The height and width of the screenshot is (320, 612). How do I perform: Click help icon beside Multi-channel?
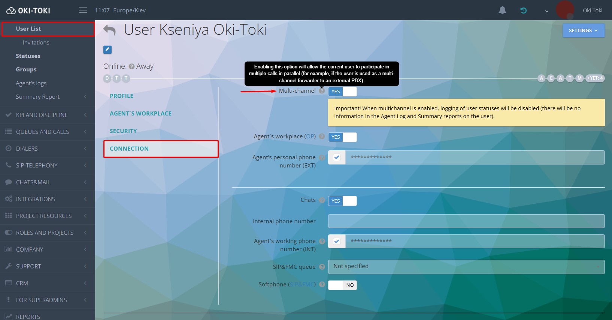click(322, 91)
